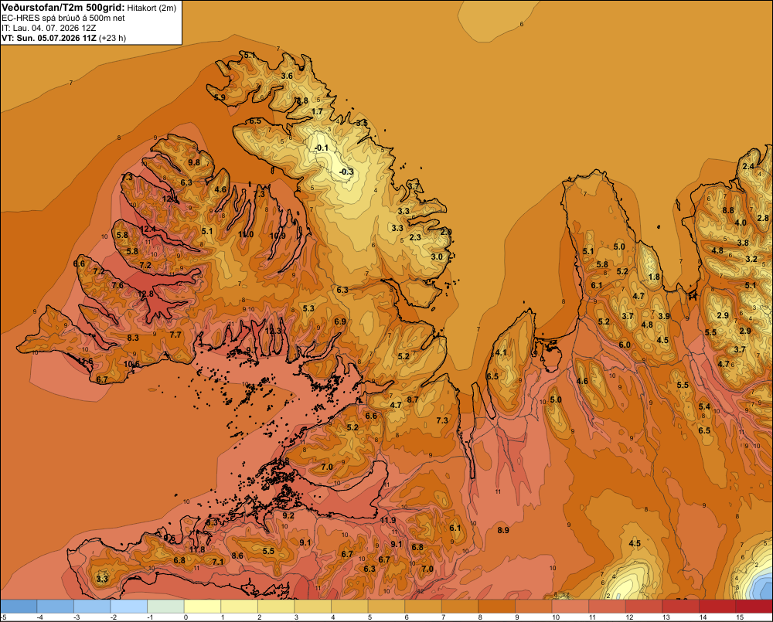The height and width of the screenshot is (622, 773).
Task: Click the "11.6" temperature value
Action: pos(85,362)
